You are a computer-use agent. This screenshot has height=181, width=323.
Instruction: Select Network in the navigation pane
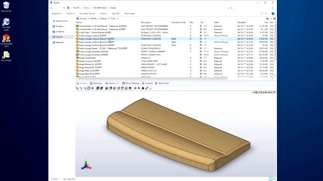pyautogui.click(x=58, y=42)
